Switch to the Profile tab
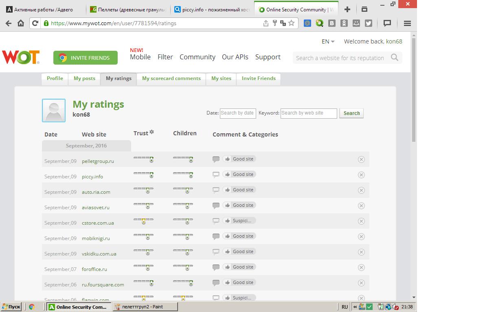 (55, 78)
